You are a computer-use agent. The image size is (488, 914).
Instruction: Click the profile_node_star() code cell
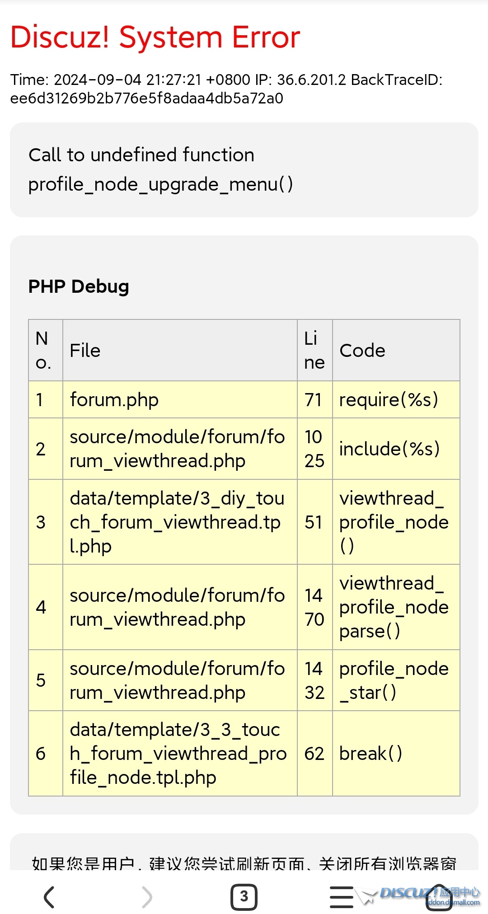click(x=393, y=680)
